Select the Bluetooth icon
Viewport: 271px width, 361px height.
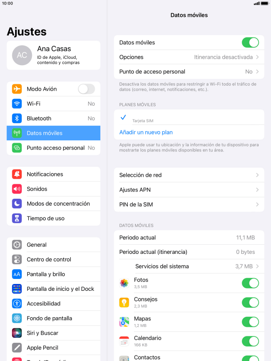[17, 119]
